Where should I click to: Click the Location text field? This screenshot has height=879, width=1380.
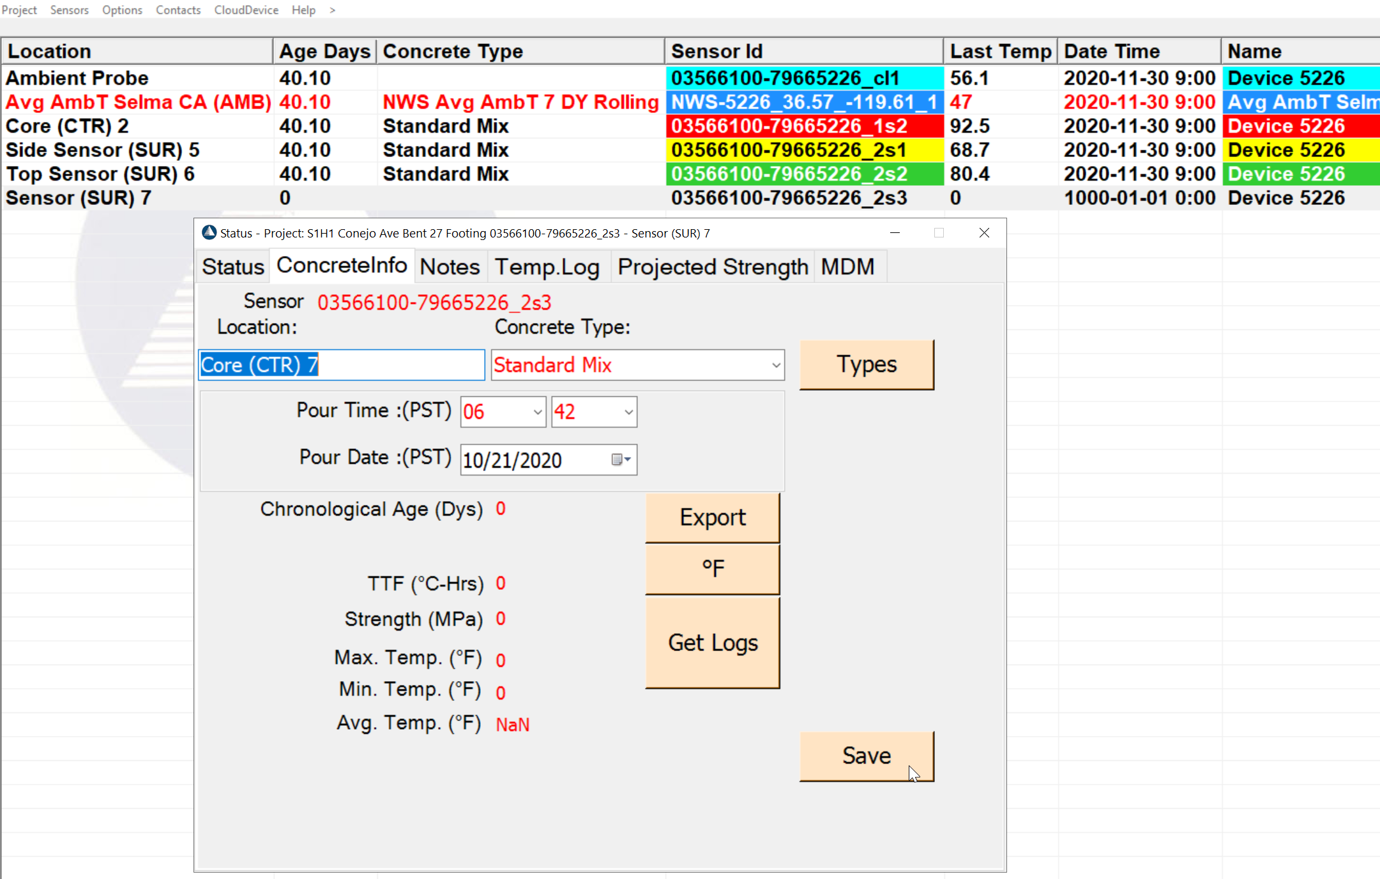tap(342, 365)
